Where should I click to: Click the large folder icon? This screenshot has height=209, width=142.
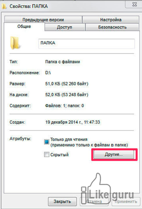pos(15,43)
